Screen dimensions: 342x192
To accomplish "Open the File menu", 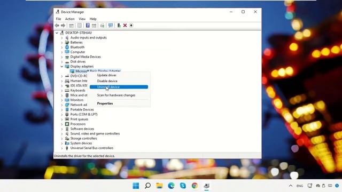I will click(58, 19).
